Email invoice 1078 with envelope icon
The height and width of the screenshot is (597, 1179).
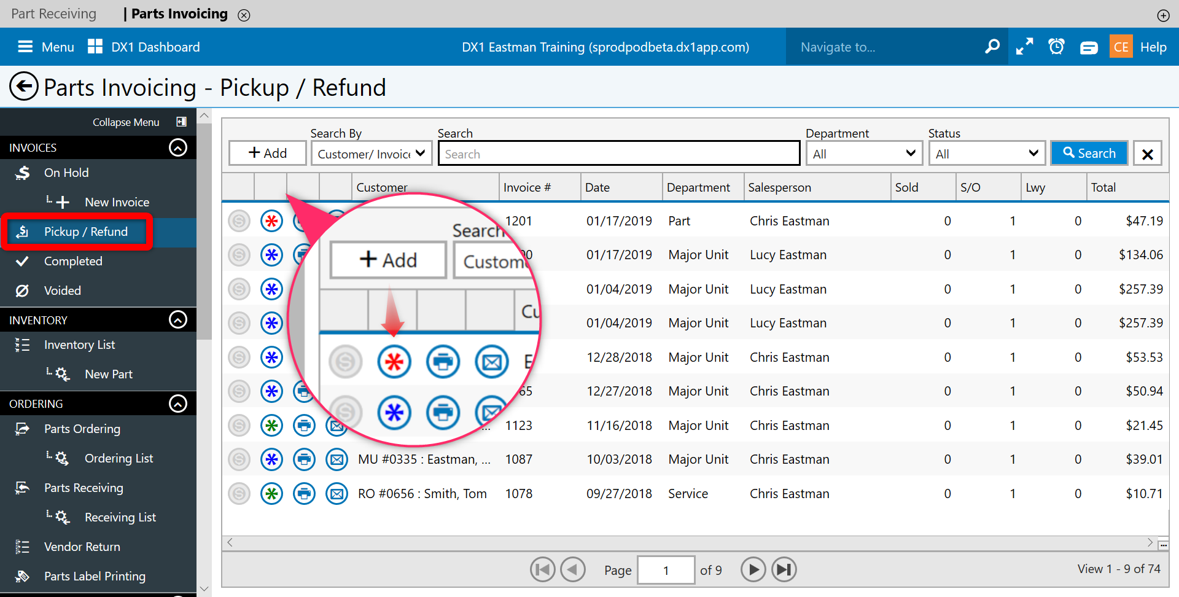[x=337, y=493]
